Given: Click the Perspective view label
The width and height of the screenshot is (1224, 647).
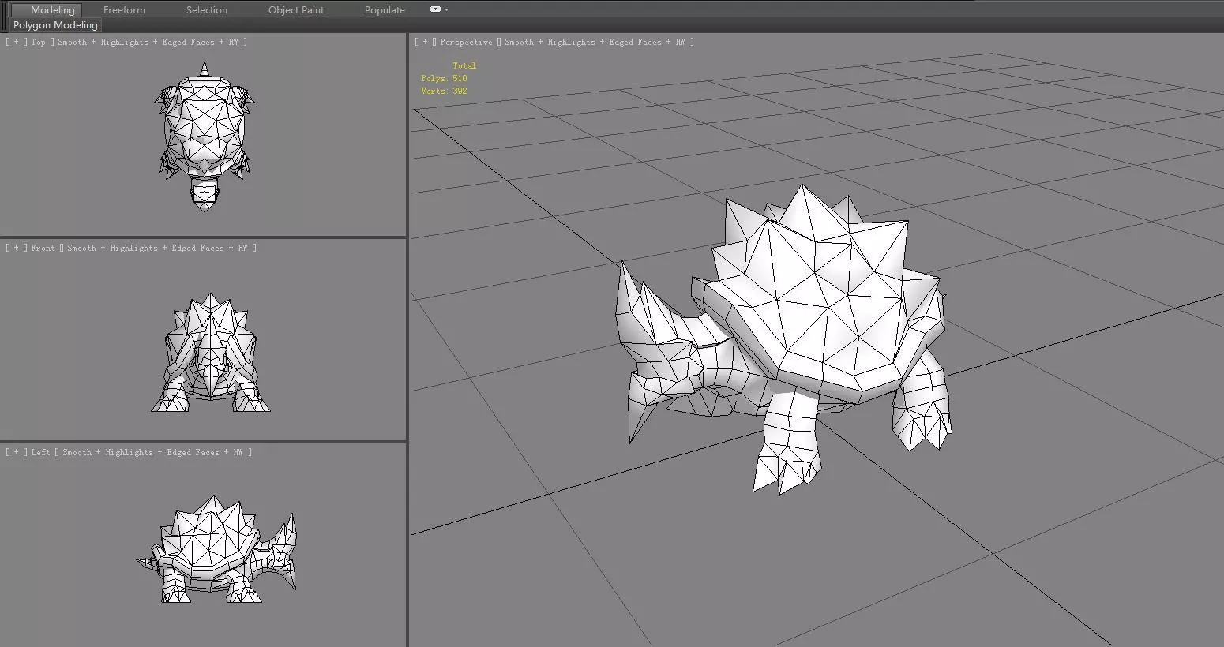Looking at the screenshot, I should [466, 42].
